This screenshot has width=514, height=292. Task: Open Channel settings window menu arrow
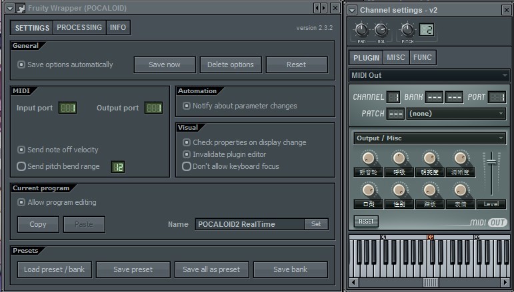(352, 10)
